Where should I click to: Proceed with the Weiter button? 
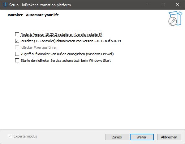click(x=142, y=137)
